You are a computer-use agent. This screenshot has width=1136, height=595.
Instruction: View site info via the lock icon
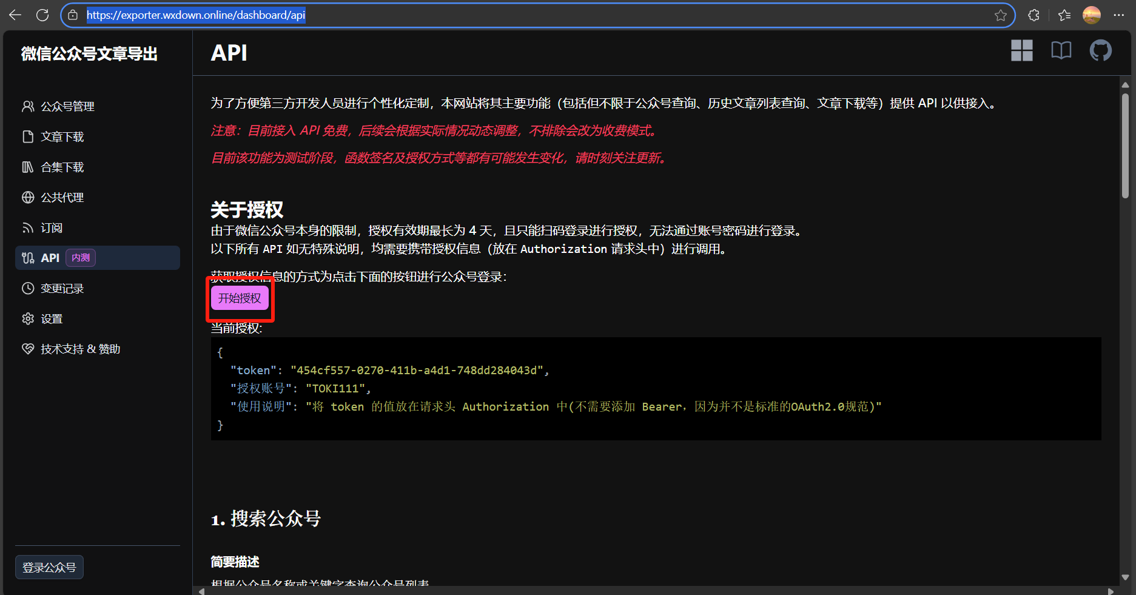pyautogui.click(x=73, y=15)
